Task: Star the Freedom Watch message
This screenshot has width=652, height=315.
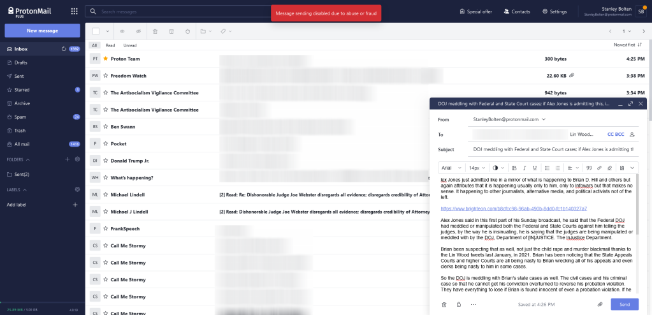Action: (106, 76)
